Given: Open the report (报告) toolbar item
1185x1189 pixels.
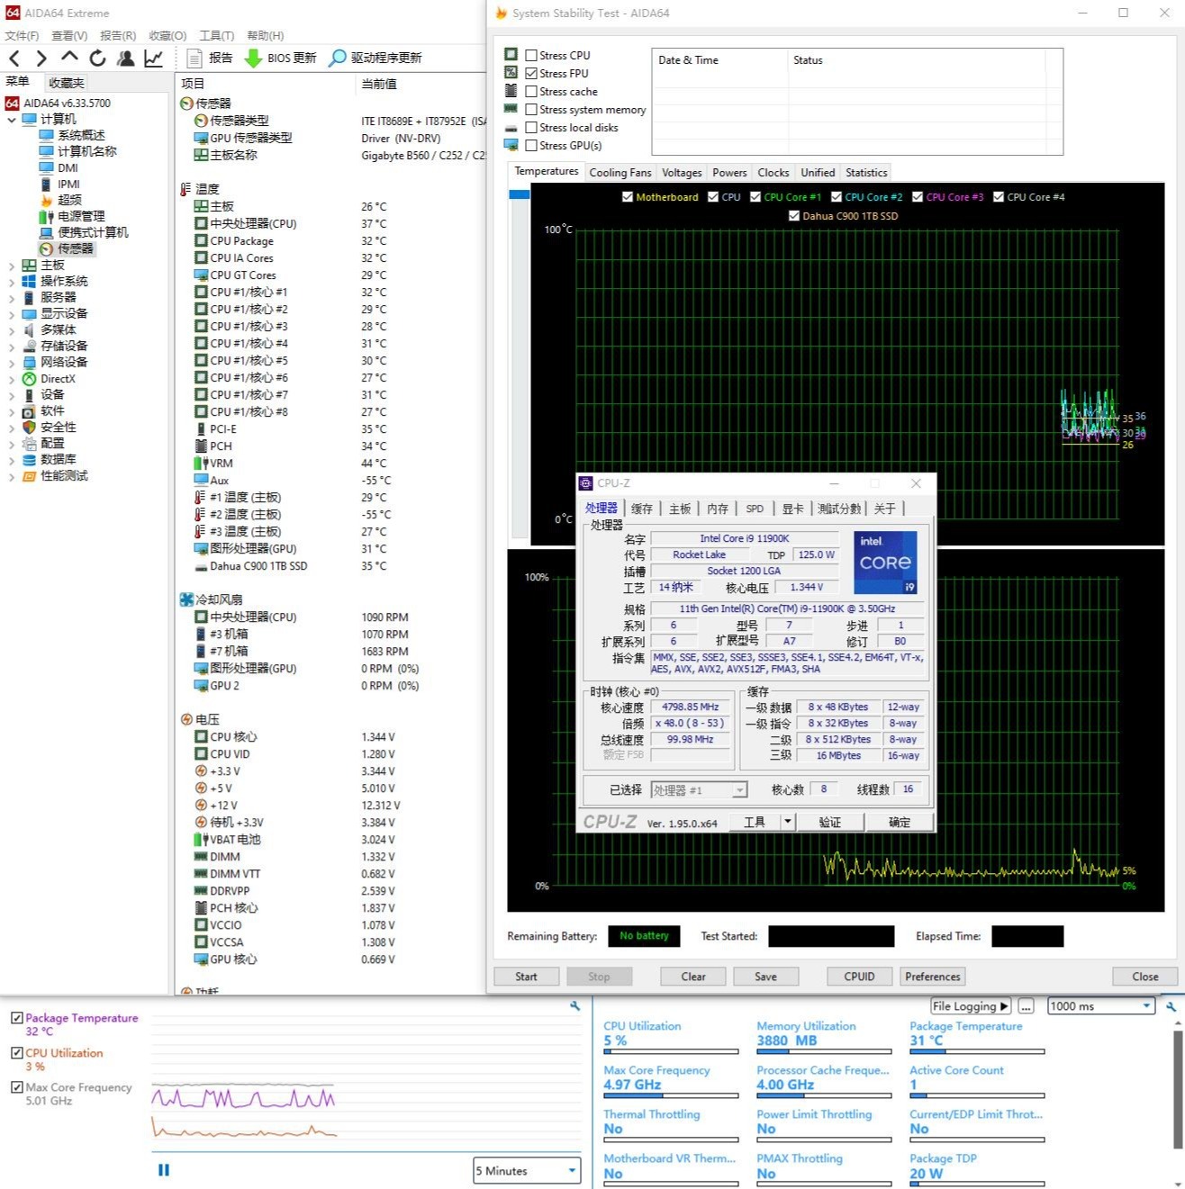Looking at the screenshot, I should [210, 58].
